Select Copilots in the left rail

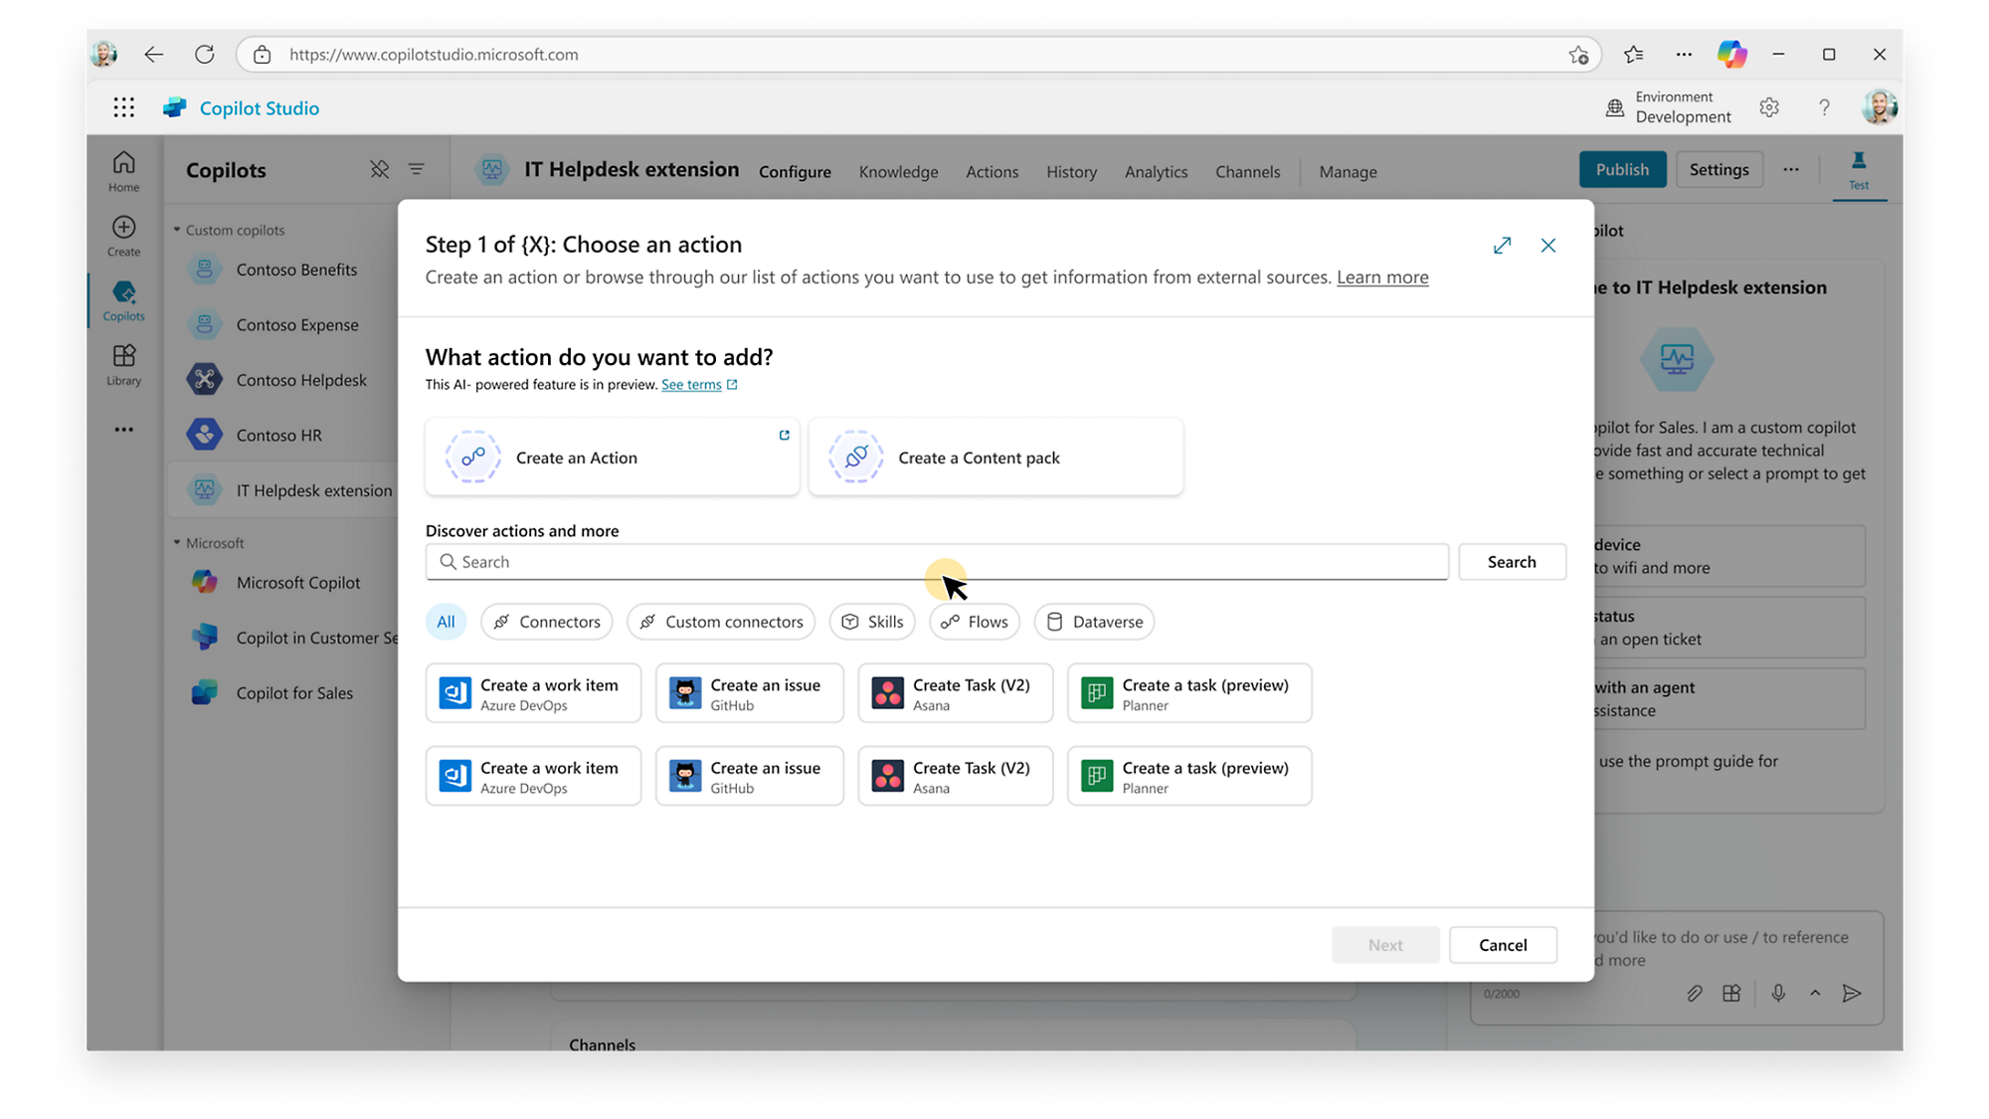coord(123,300)
